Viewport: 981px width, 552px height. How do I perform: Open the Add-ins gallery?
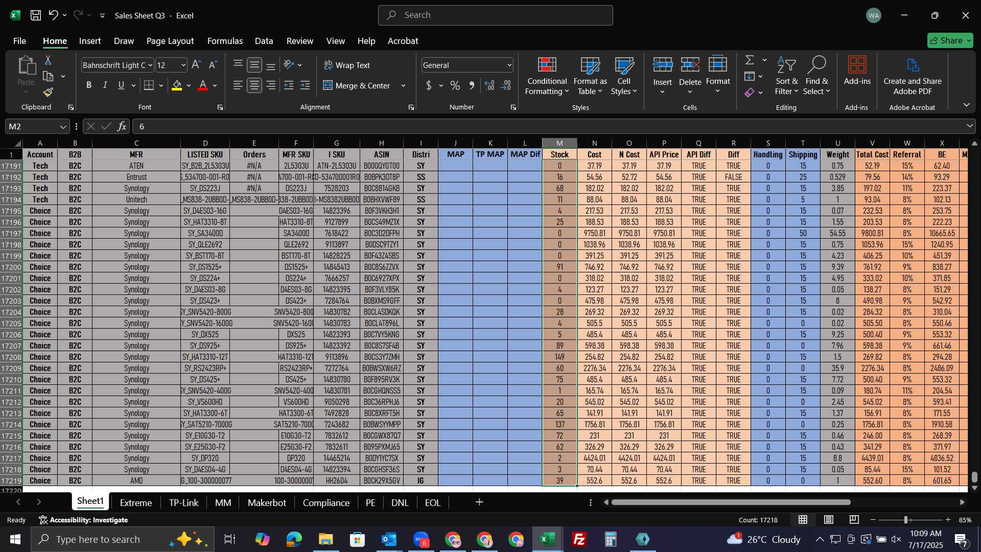(x=857, y=71)
